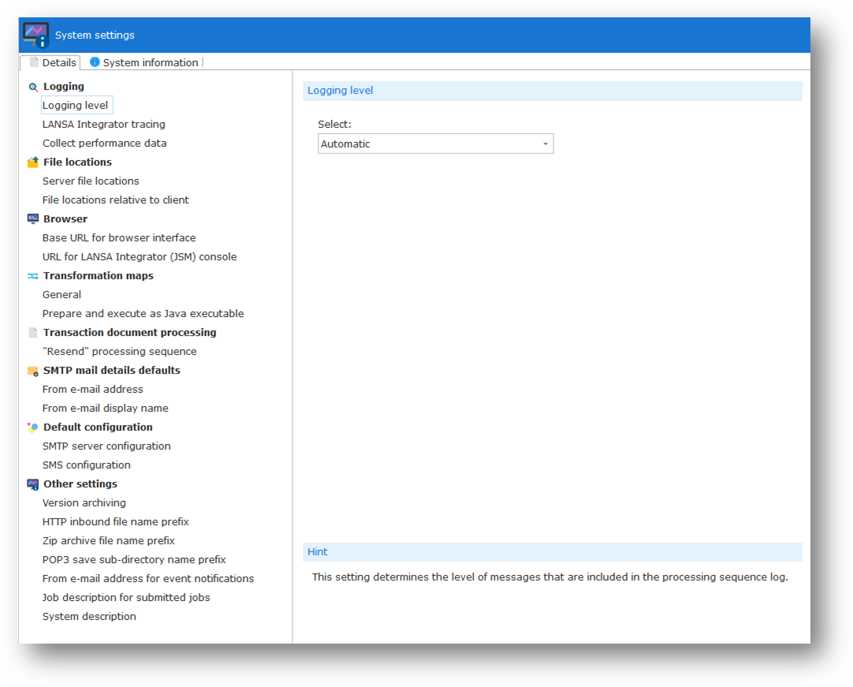Screen dimensions: 853x687
Task: Click the Select: label
Action: click(x=334, y=124)
